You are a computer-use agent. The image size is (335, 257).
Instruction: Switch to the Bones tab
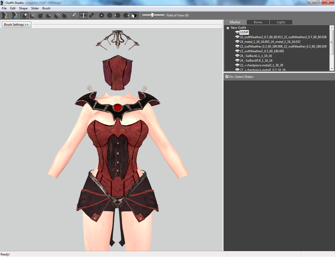click(258, 22)
